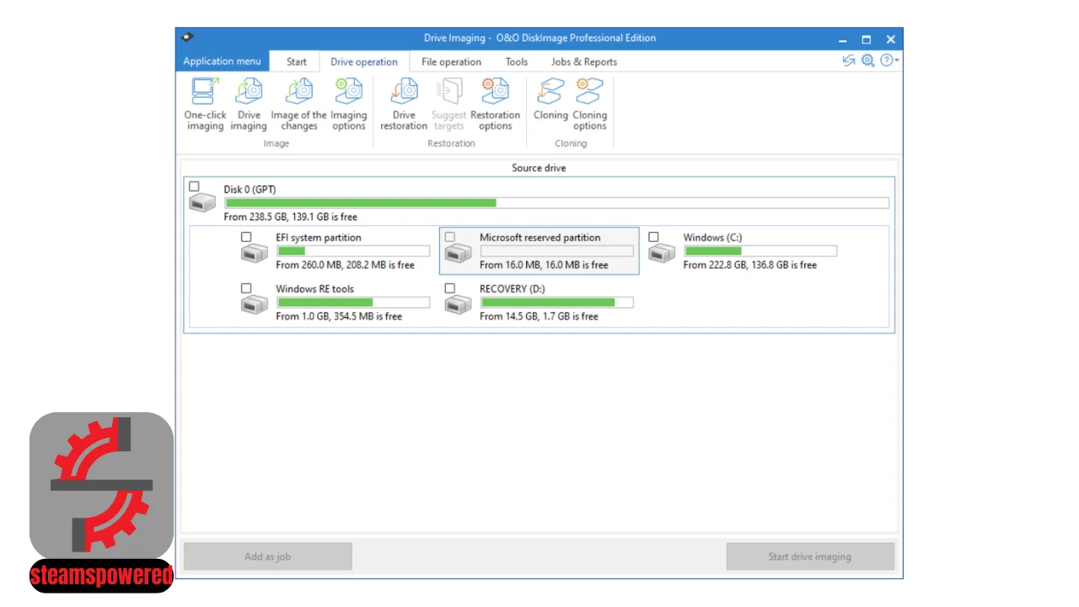The height and width of the screenshot is (607, 1079).
Task: Minimize the DiskImage window
Action: (x=842, y=39)
